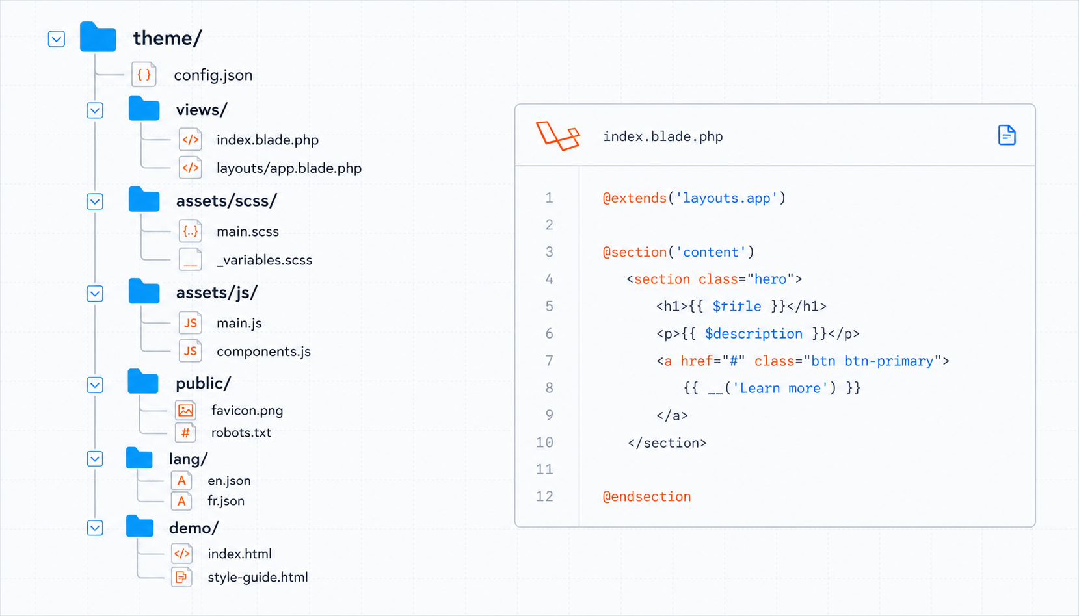Screen dimensions: 1079x616
Task: Click the lang/ folder icon
Action: pos(139,457)
